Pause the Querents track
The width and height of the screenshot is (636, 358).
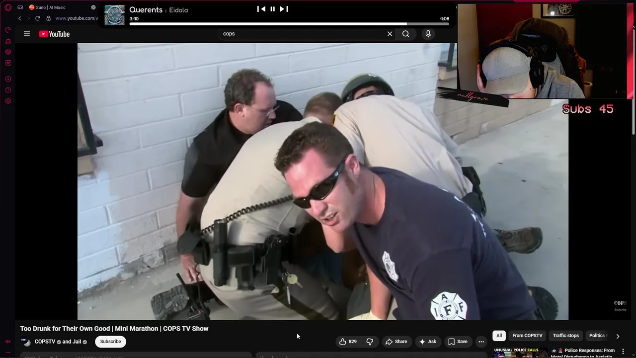click(x=272, y=9)
